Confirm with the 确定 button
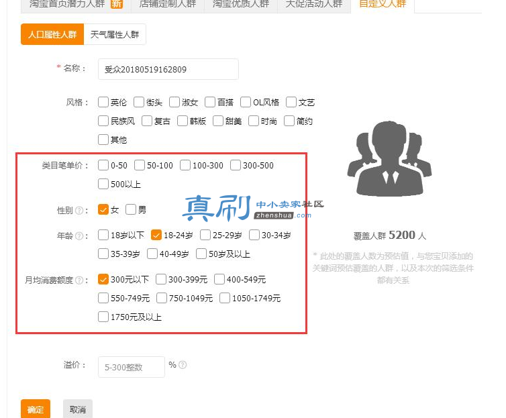Image resolution: width=506 pixels, height=418 pixels. pyautogui.click(x=36, y=409)
